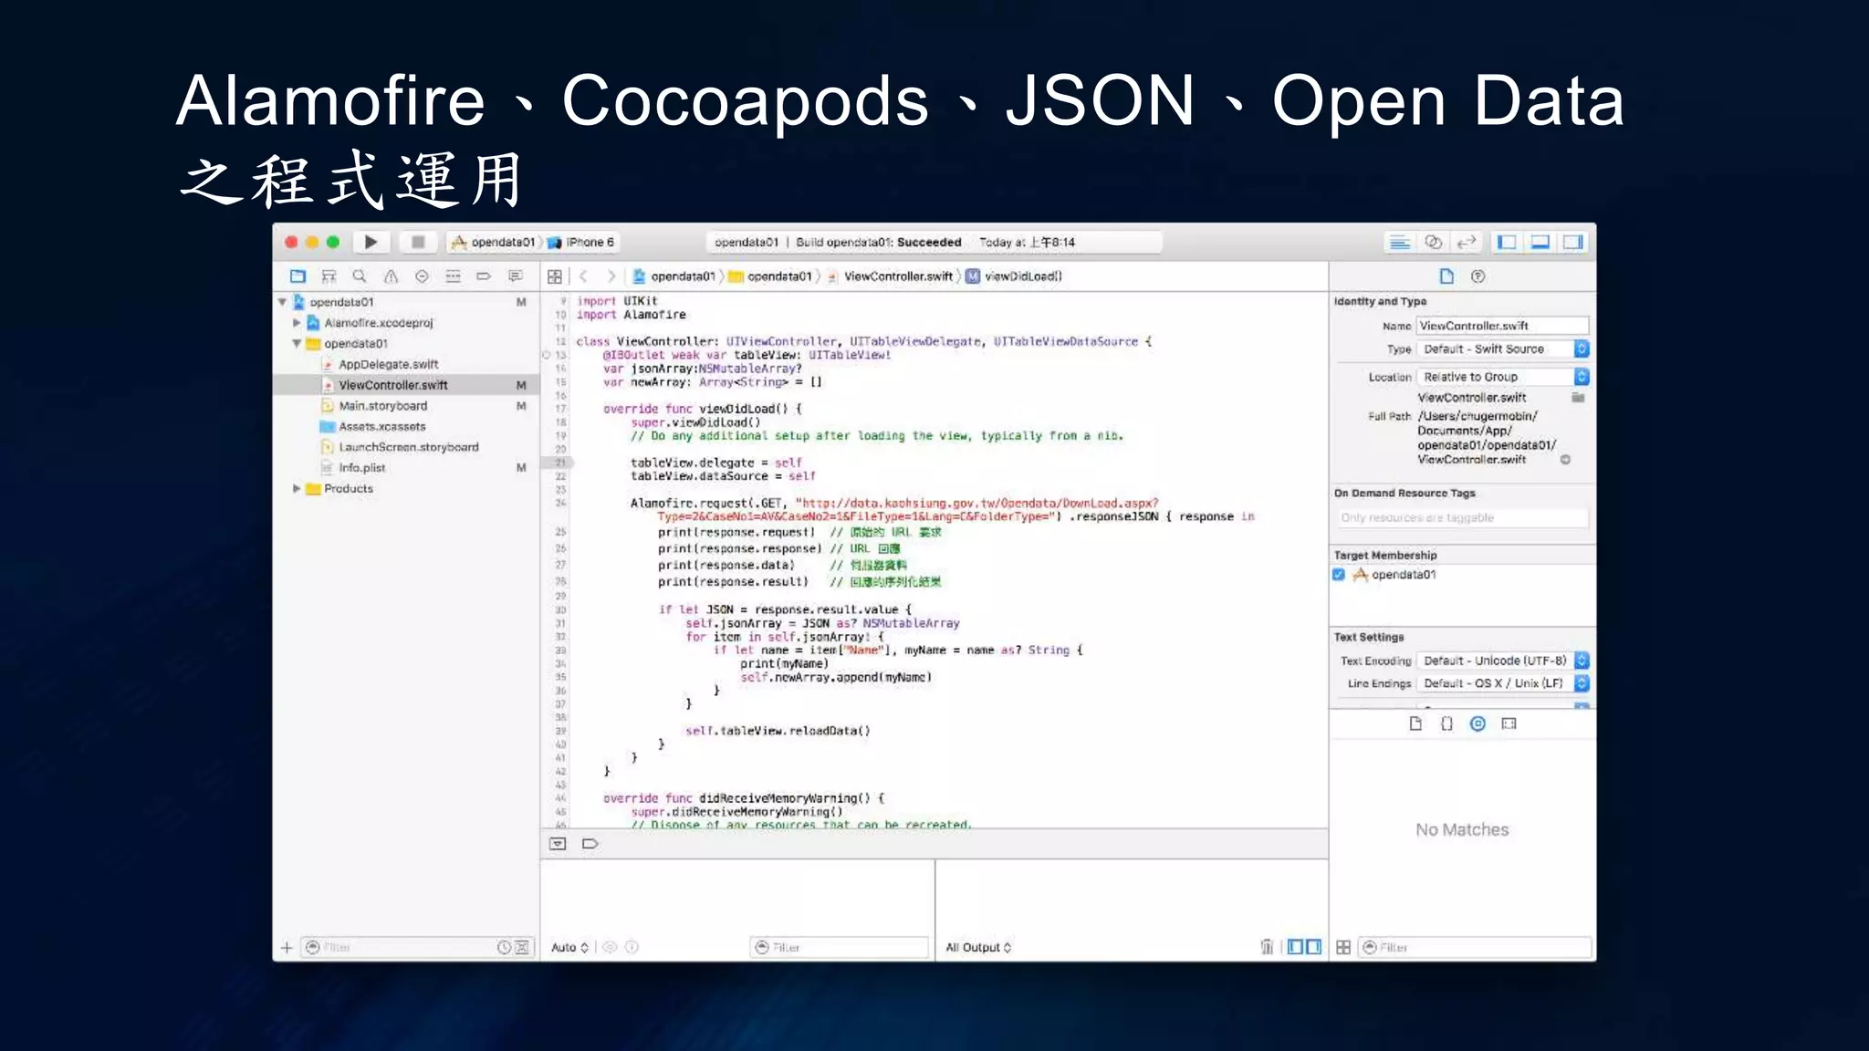1869x1051 pixels.
Task: Open the related items grid menu
Action: coord(555,276)
